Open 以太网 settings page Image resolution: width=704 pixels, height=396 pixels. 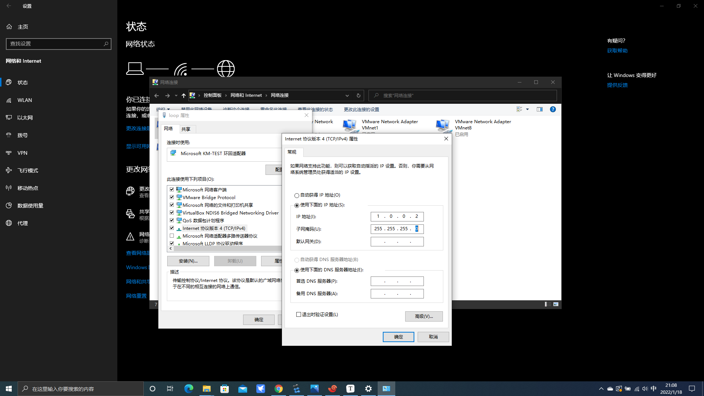coord(59,118)
